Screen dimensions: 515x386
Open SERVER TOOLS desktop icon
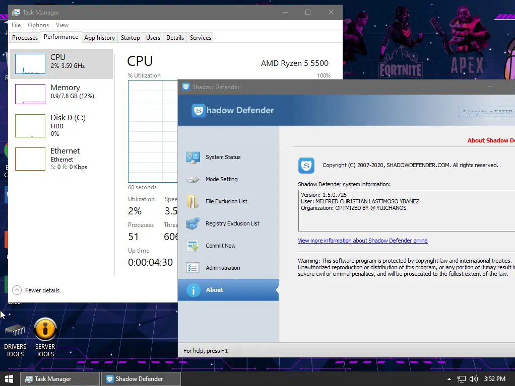coord(45,338)
